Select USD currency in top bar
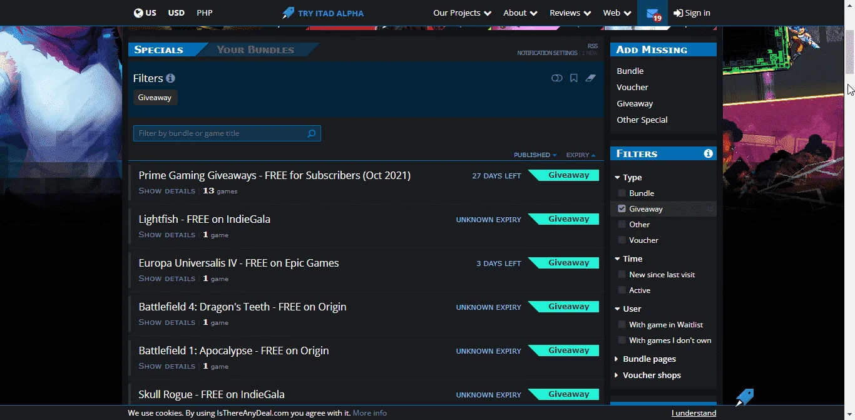 pyautogui.click(x=177, y=13)
